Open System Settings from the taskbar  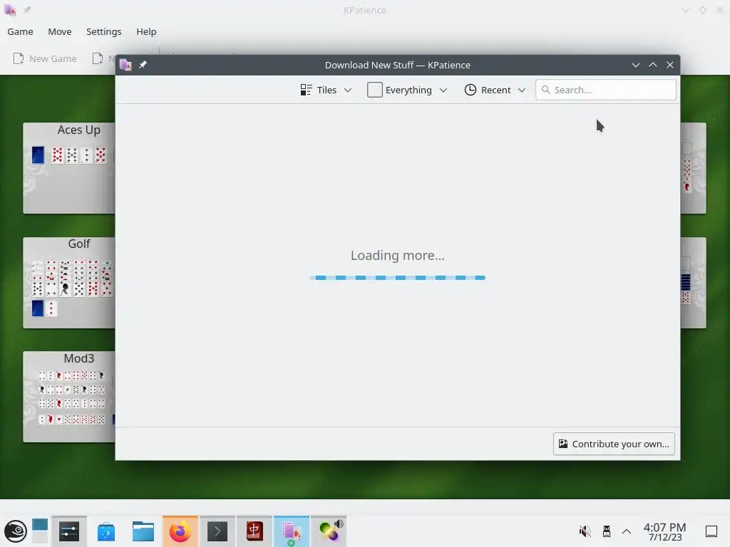tap(69, 531)
